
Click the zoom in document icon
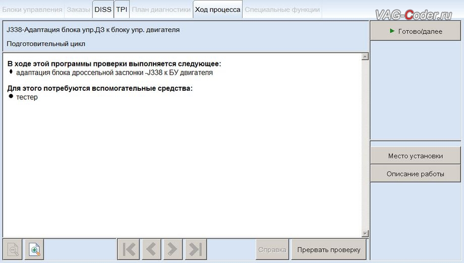[x=34, y=249]
